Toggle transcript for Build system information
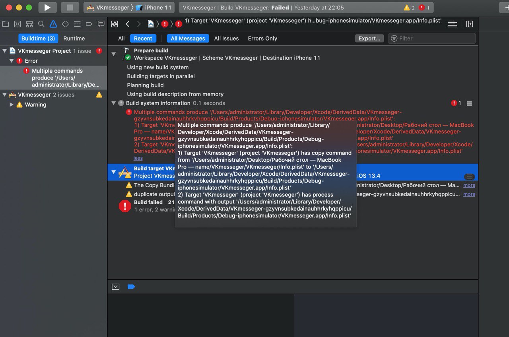The image size is (509, 337). (x=470, y=103)
